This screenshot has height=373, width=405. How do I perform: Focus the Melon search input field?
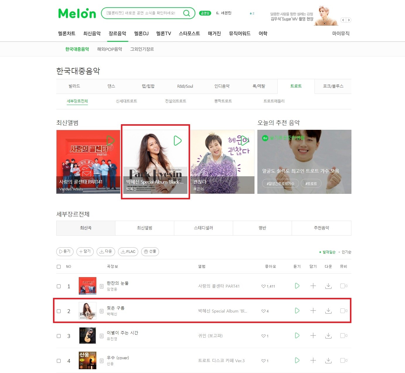(x=142, y=13)
